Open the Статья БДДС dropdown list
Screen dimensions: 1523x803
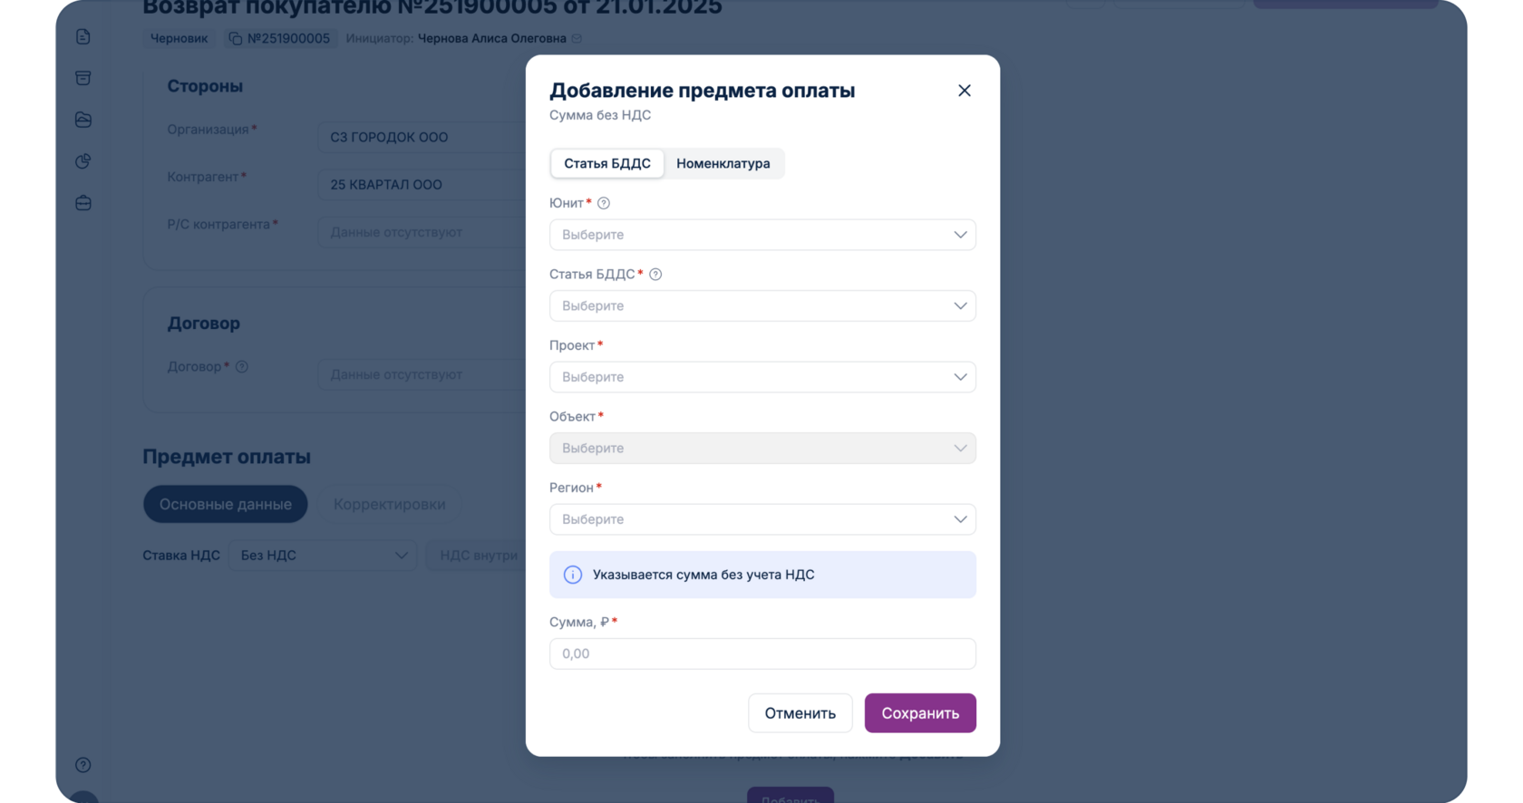point(762,306)
